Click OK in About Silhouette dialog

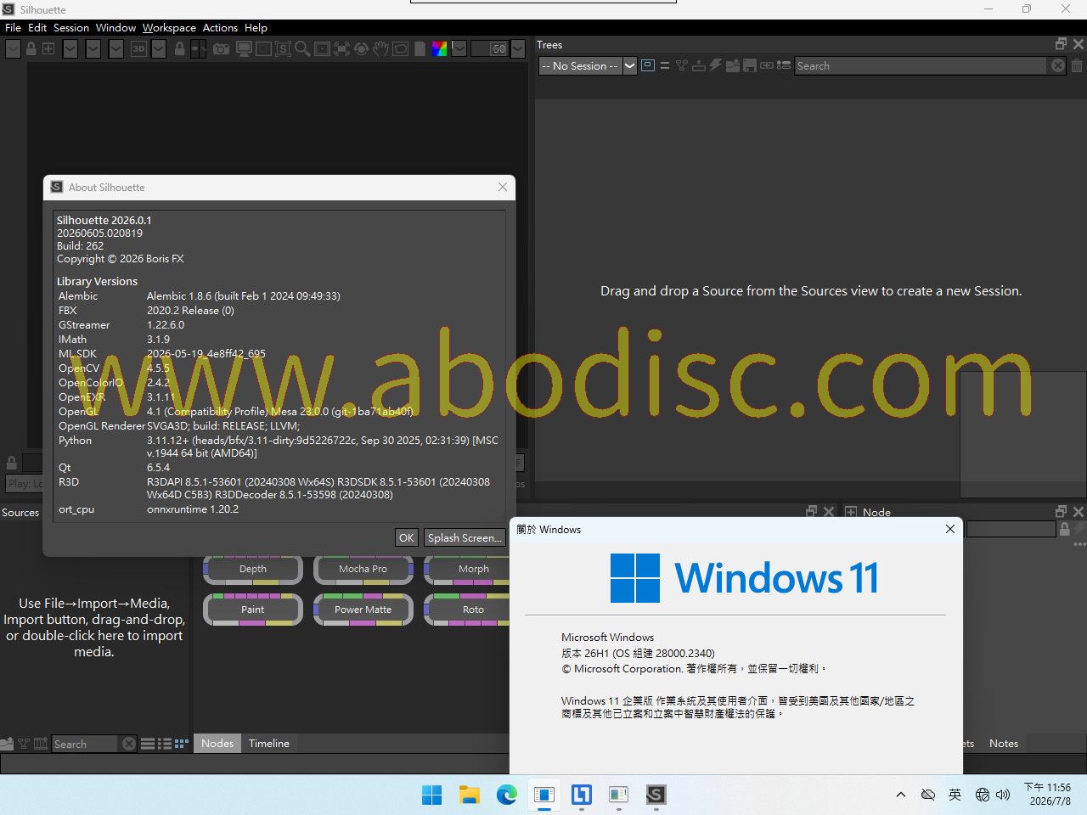[407, 537]
